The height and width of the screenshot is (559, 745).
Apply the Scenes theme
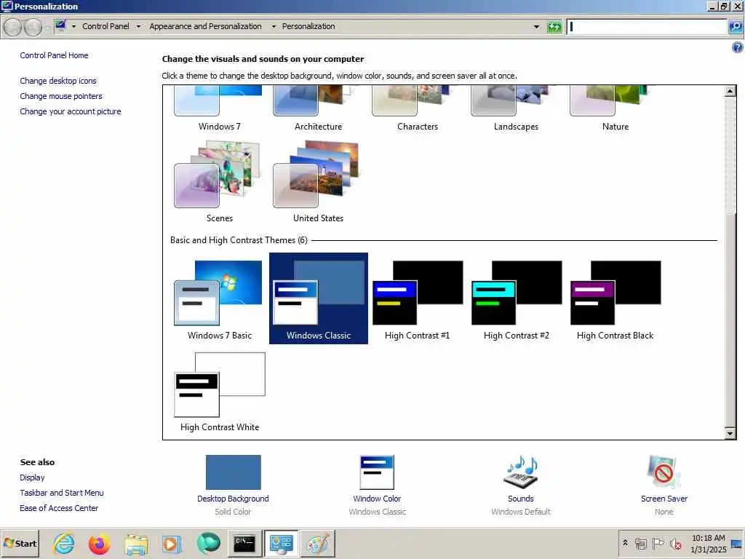click(220, 182)
